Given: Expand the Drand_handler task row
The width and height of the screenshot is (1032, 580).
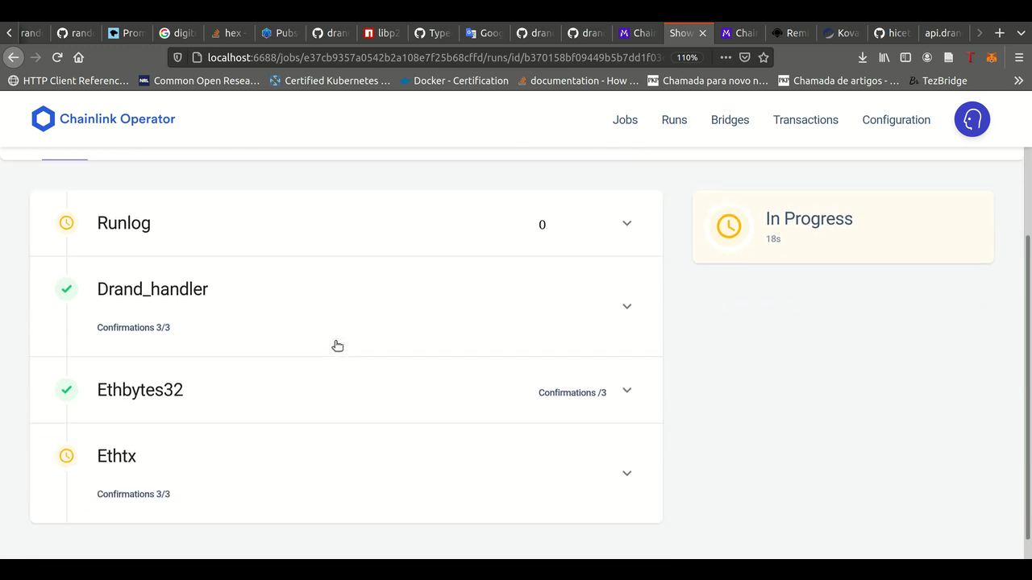Looking at the screenshot, I should coord(626,306).
